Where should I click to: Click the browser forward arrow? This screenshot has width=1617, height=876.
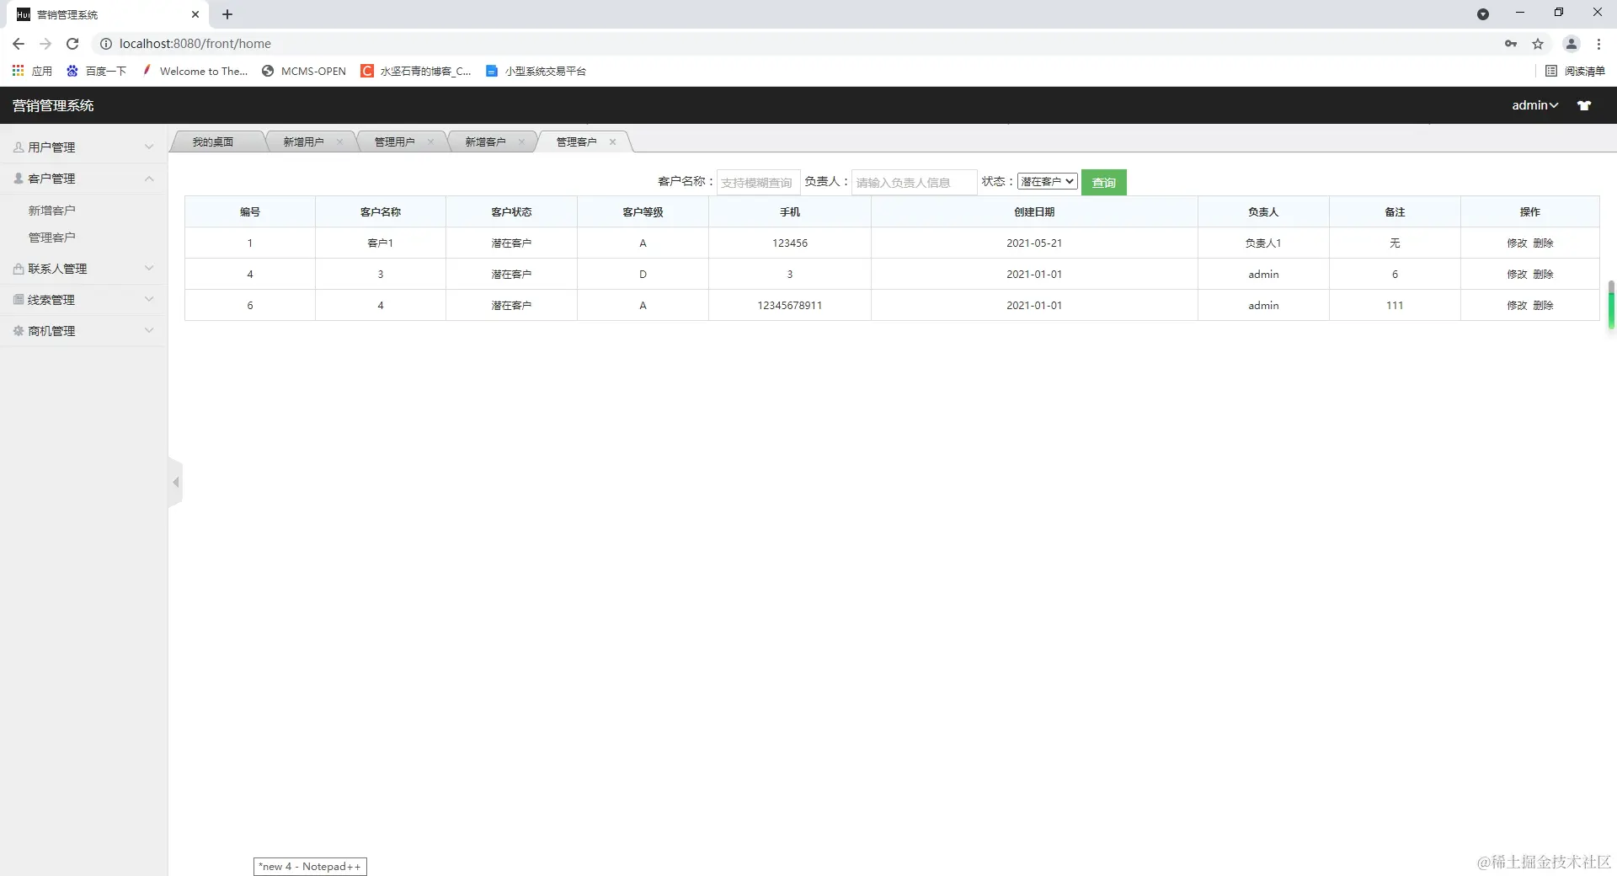45,44
